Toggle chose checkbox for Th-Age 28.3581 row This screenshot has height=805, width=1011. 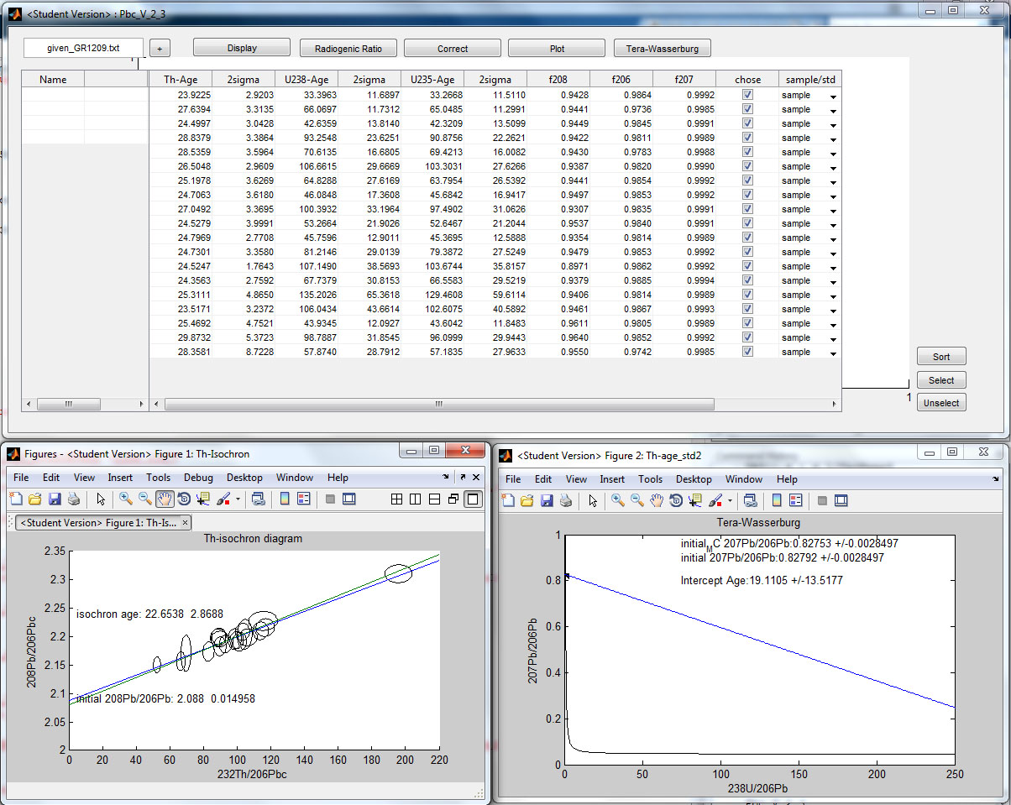coord(747,352)
